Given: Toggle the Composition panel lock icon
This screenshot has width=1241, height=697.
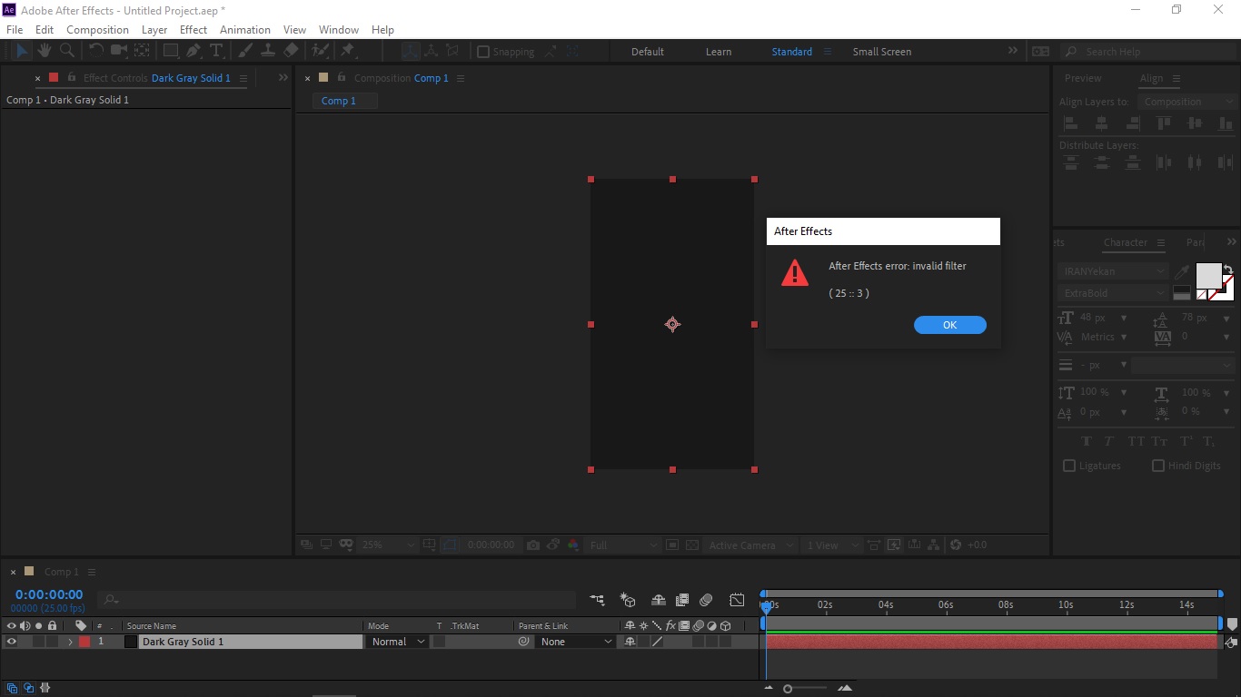Looking at the screenshot, I should click(341, 78).
